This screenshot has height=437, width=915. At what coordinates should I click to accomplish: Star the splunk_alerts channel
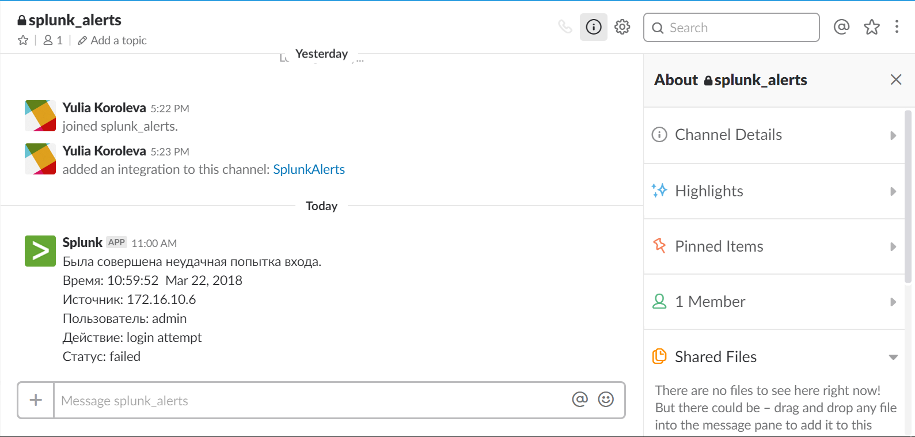point(23,40)
